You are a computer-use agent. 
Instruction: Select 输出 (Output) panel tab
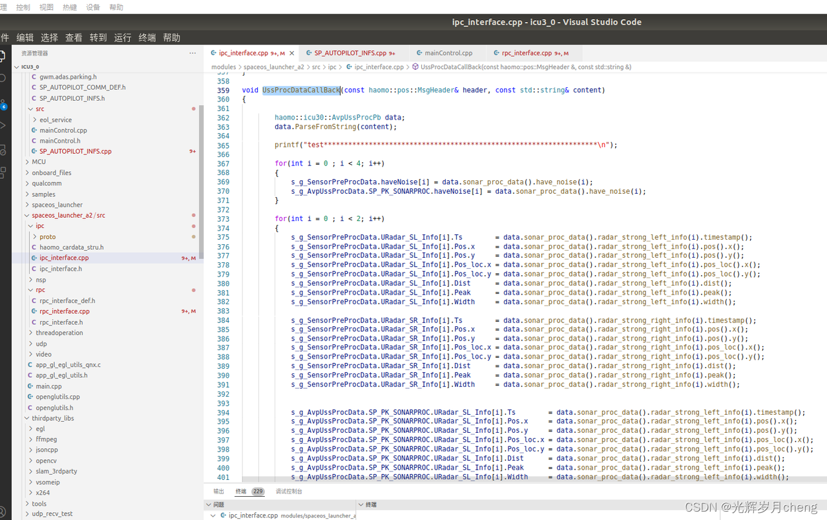click(x=219, y=492)
